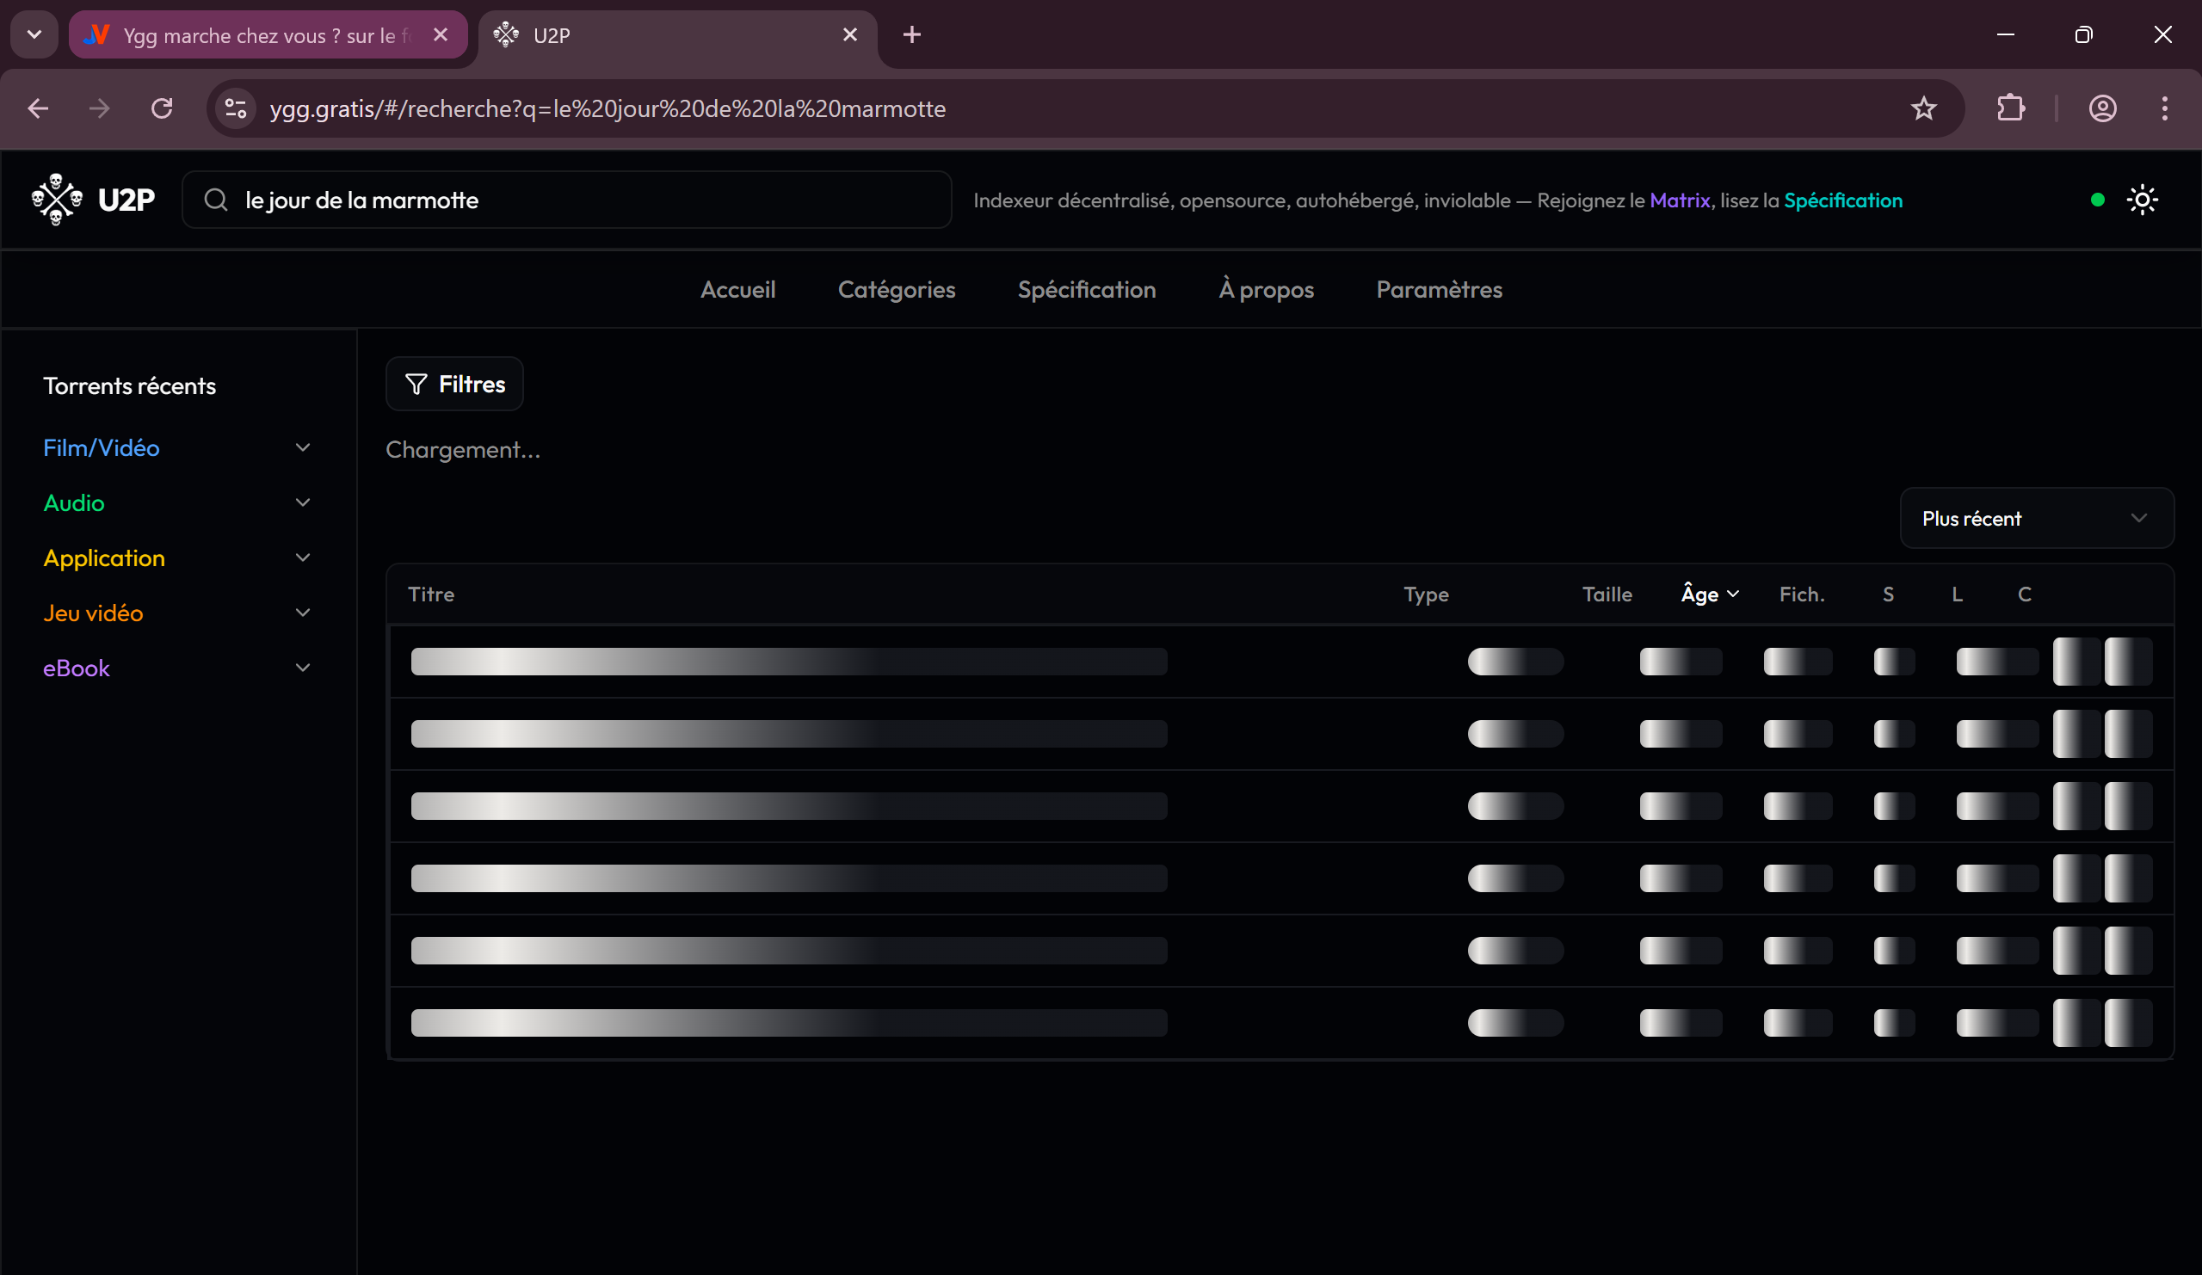Expand the Film/Vidéo category
The image size is (2202, 1275).
(x=102, y=447)
